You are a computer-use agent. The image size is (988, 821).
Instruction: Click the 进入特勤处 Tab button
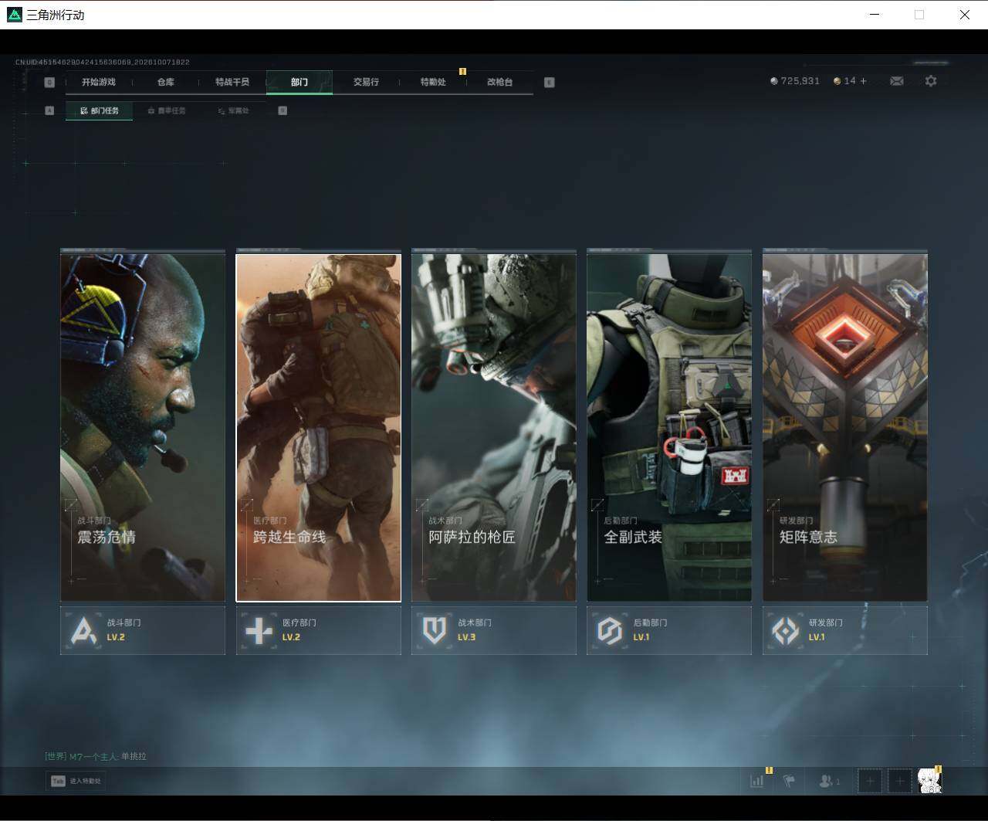(x=76, y=781)
